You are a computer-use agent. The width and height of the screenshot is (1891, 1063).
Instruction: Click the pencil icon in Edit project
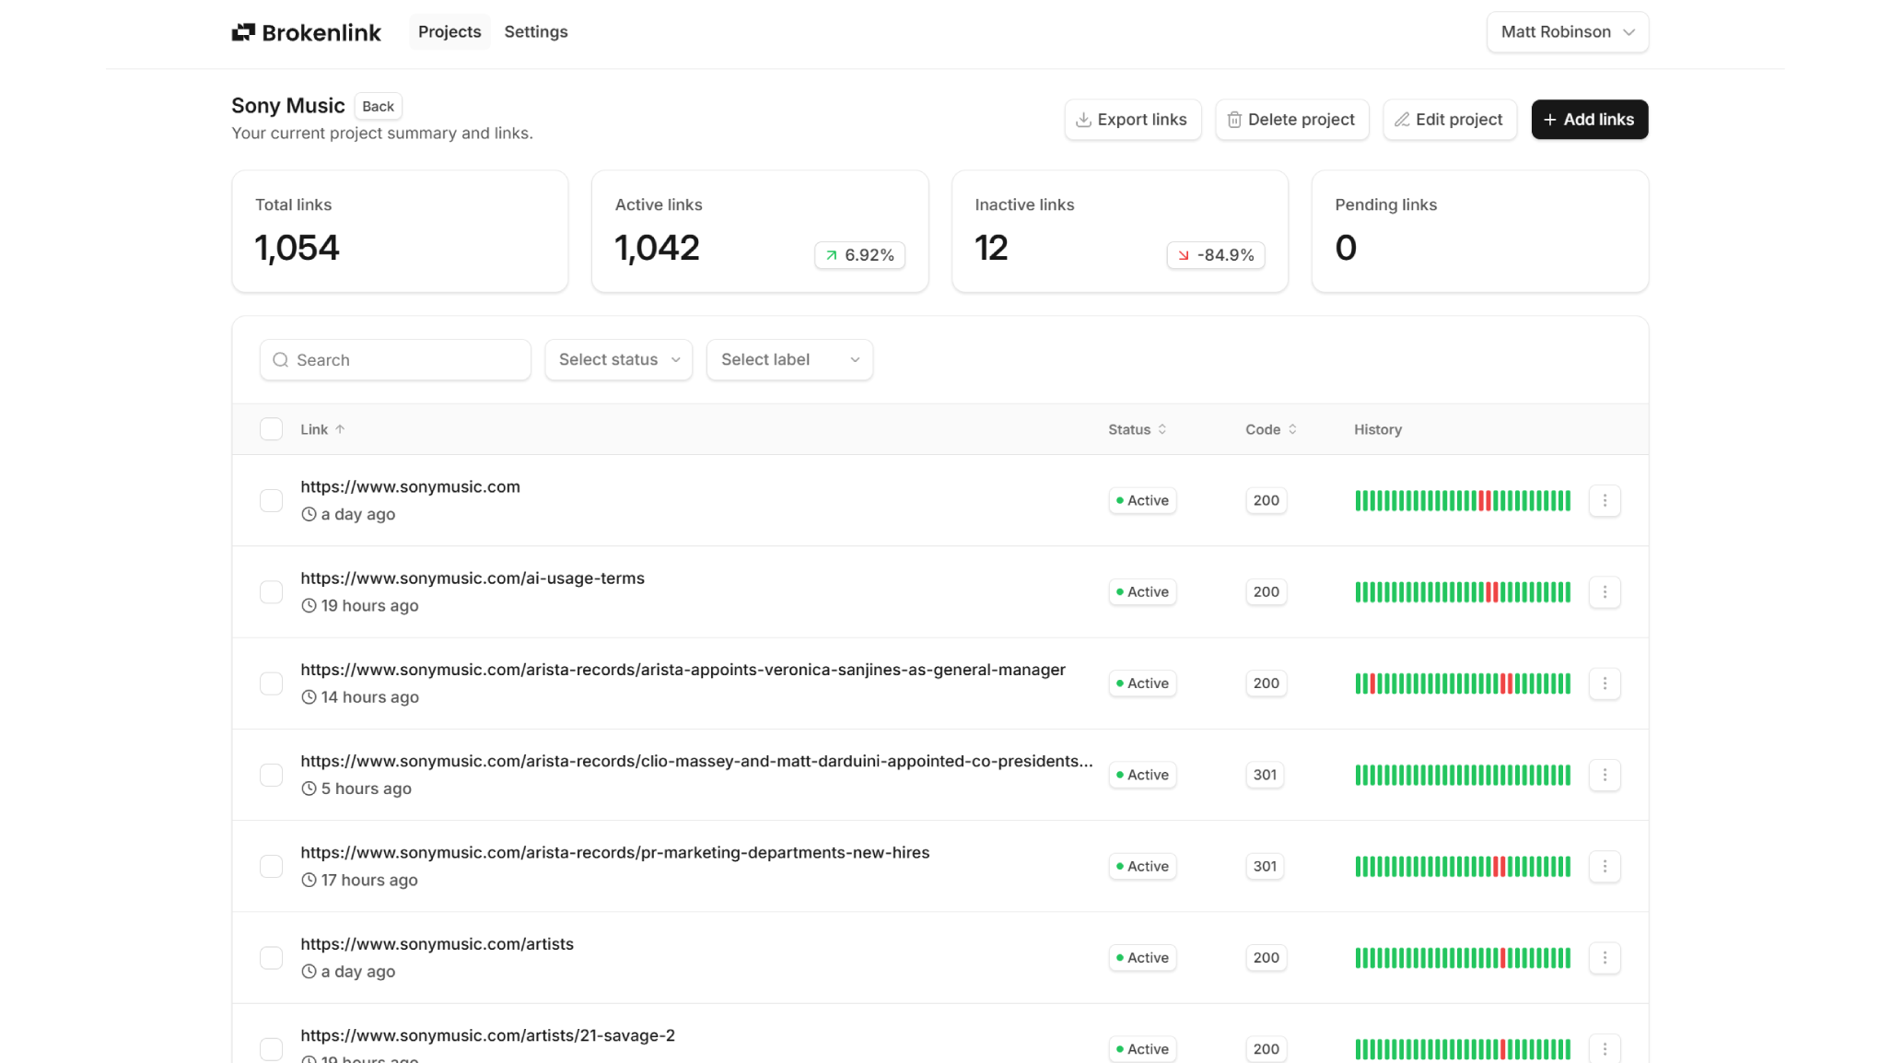1402,120
